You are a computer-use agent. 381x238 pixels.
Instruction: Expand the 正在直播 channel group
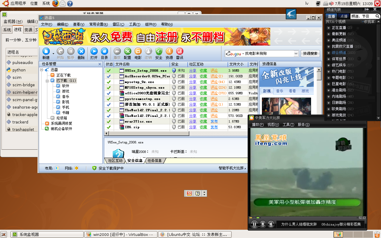(329, 28)
